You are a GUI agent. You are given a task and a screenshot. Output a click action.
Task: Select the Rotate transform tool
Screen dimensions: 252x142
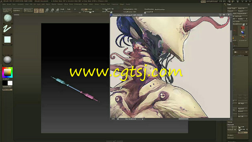click(x=57, y=10)
